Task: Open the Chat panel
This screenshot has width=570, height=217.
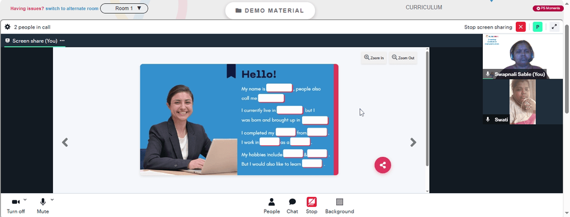Action: coord(292,206)
